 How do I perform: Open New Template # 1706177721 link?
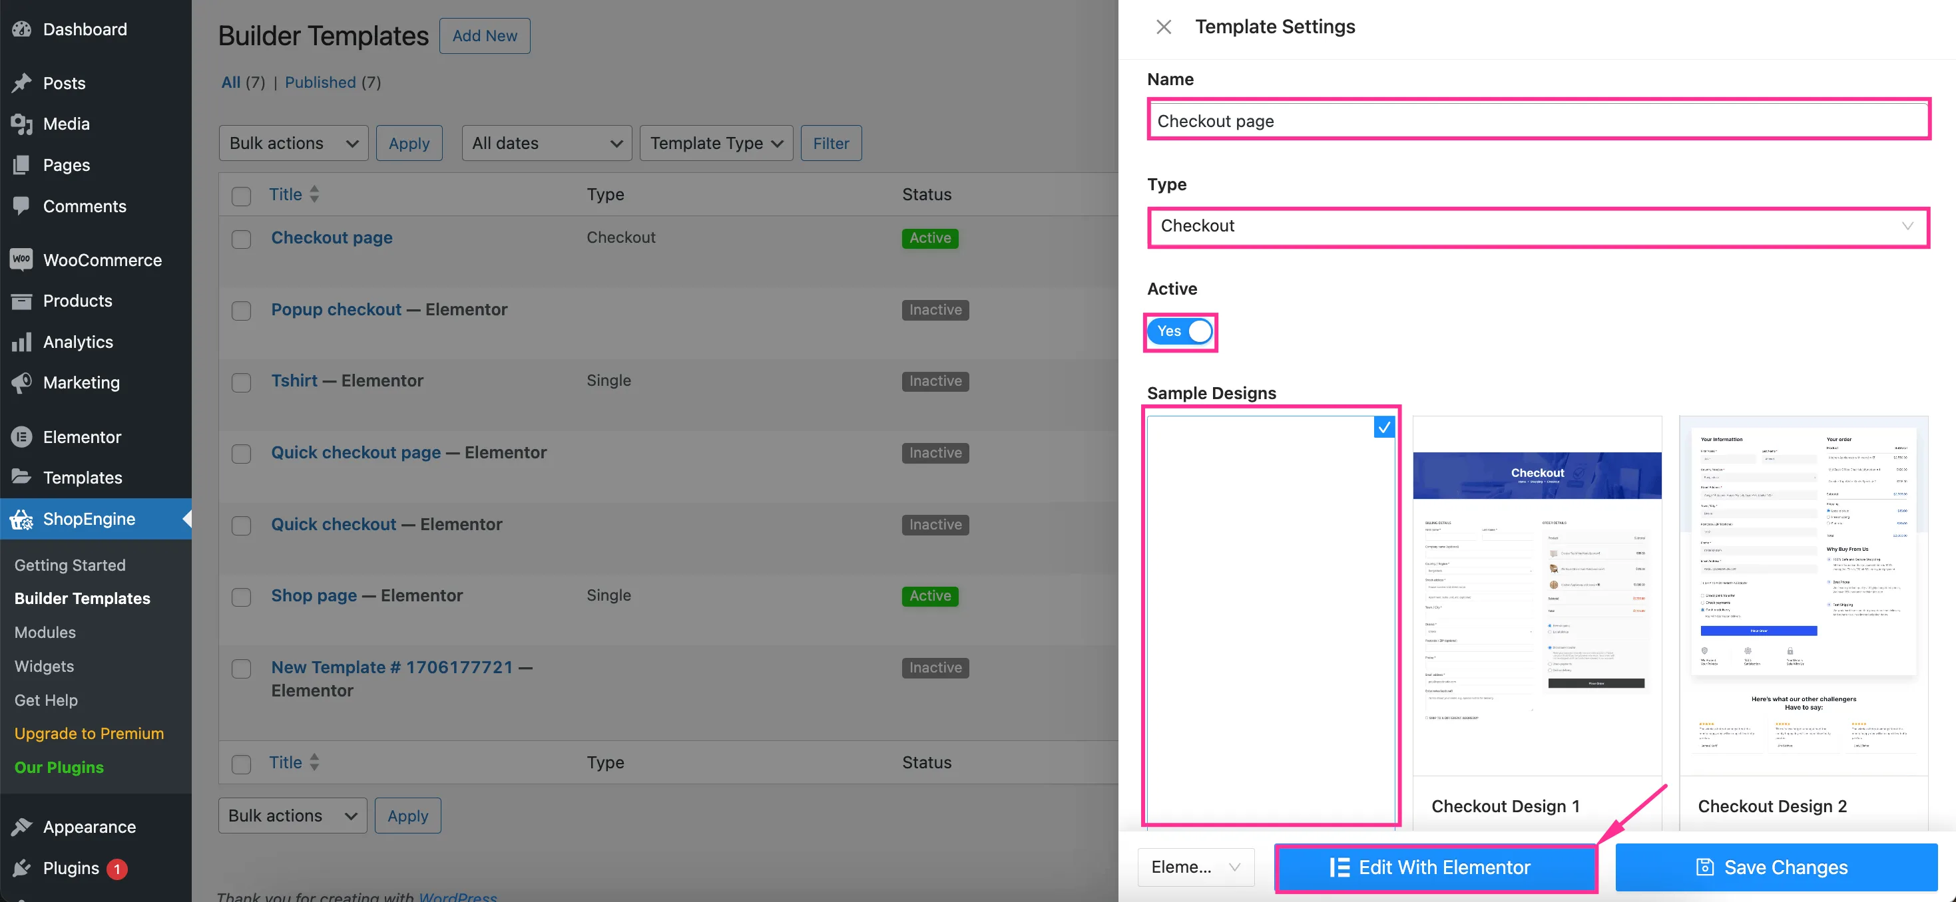393,668
